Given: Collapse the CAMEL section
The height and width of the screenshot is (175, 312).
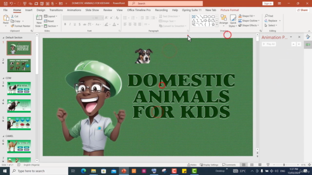Looking at the screenshot, I should coord(3,136).
